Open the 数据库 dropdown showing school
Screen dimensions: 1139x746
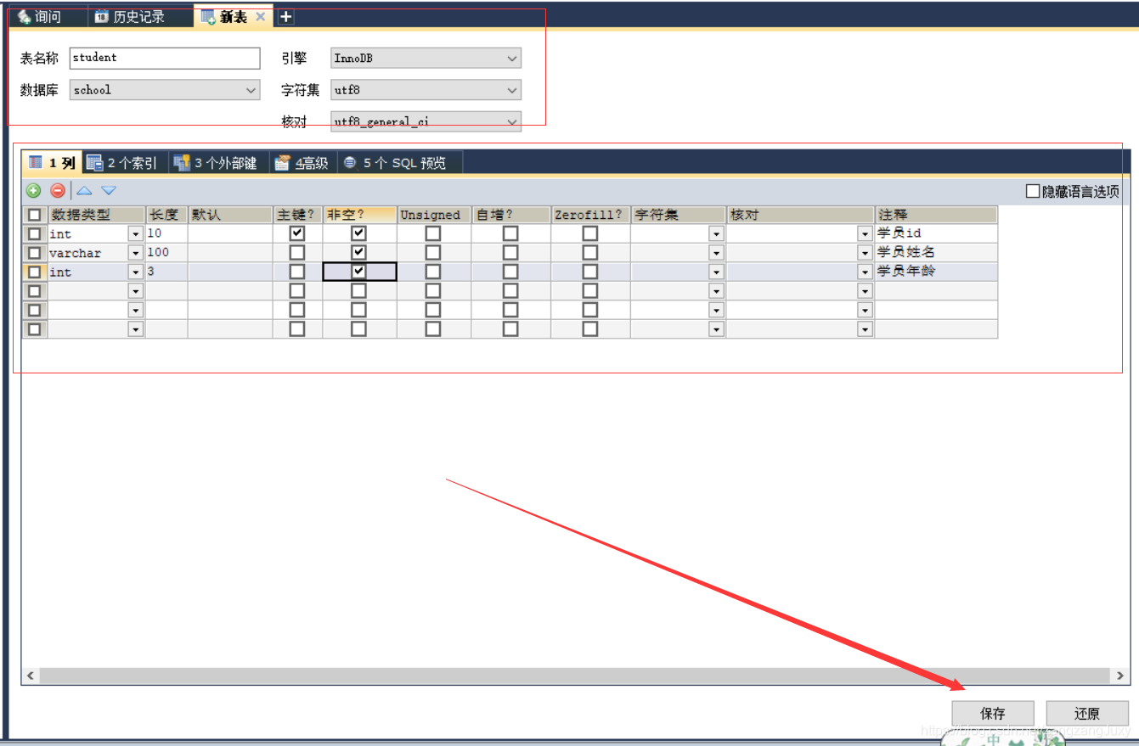(251, 89)
